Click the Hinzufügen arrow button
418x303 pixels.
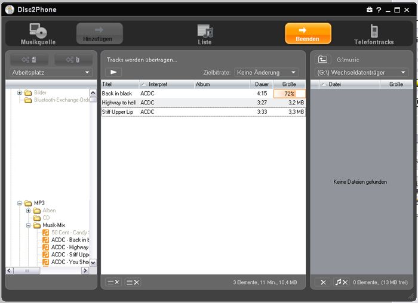100,33
